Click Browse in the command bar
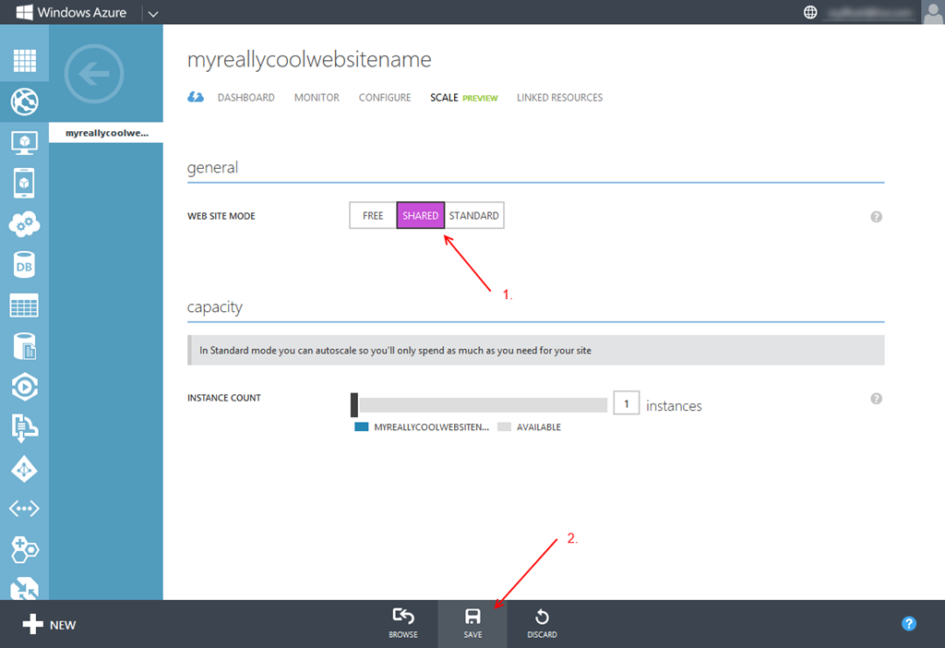The width and height of the screenshot is (945, 648). 403,624
